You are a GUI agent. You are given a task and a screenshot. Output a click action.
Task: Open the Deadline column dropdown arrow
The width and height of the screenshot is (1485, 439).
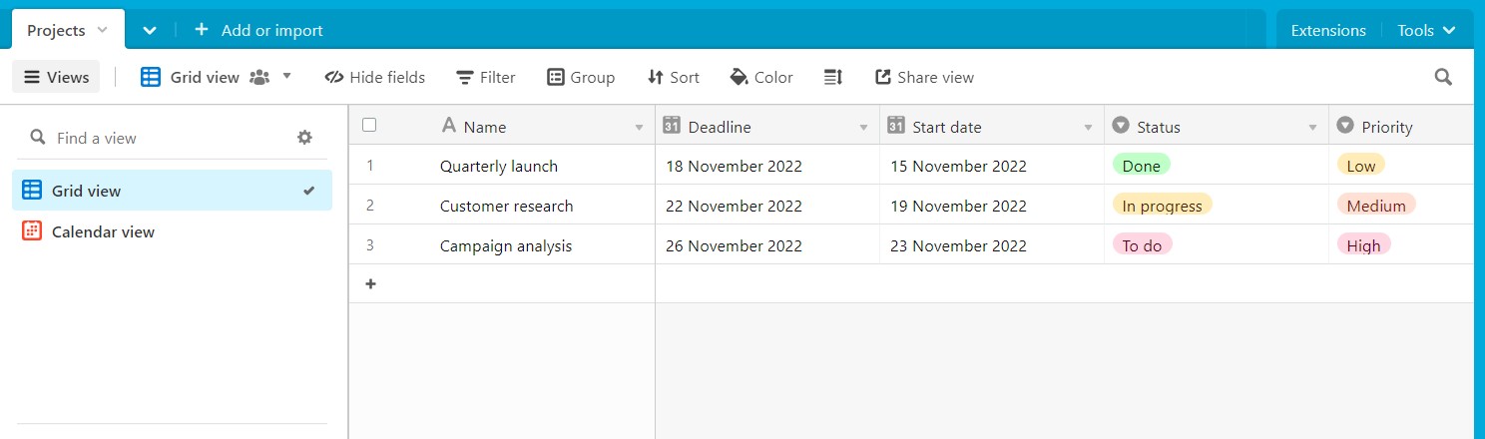pos(863,128)
